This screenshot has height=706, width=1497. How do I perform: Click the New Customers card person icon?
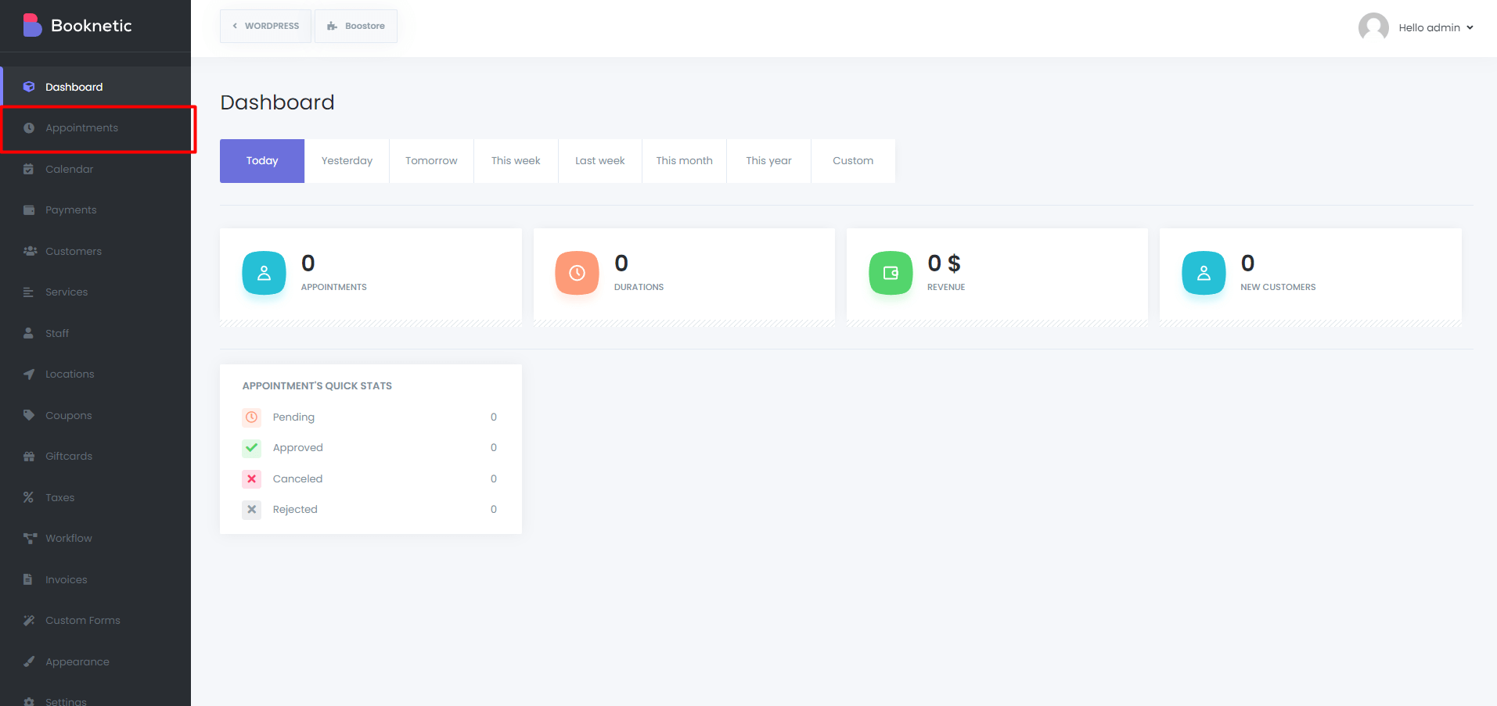[1204, 273]
